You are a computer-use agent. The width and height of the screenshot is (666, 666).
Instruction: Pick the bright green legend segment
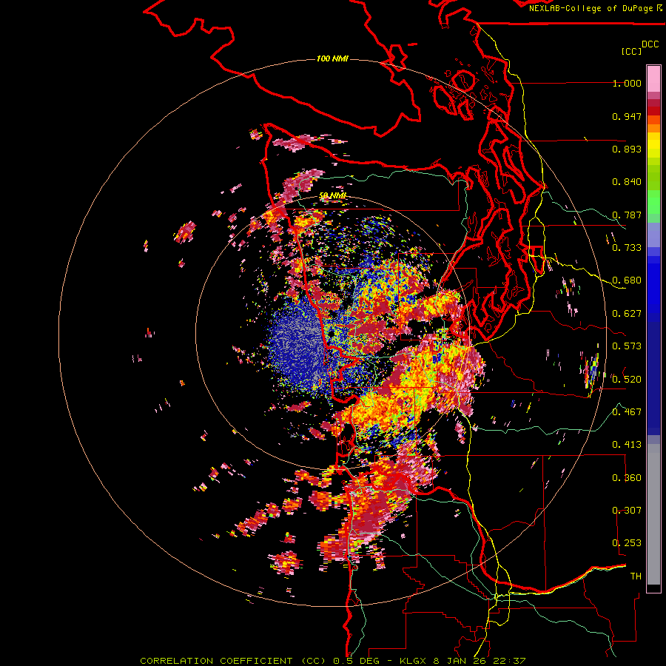pyautogui.click(x=653, y=202)
